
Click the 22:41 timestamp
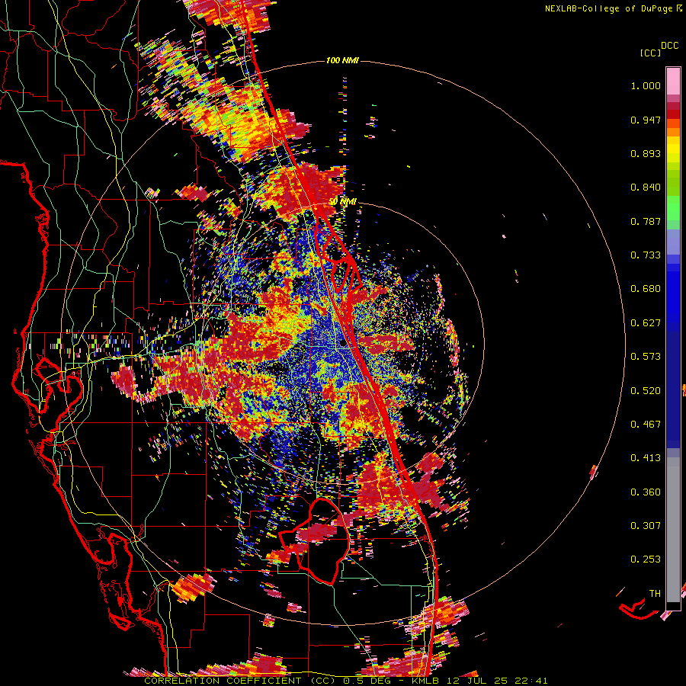pos(531,681)
